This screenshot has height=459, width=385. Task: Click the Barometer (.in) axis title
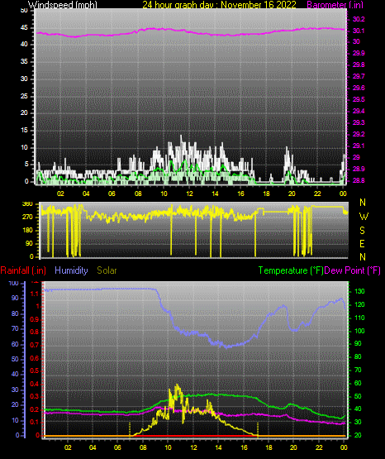point(335,4)
